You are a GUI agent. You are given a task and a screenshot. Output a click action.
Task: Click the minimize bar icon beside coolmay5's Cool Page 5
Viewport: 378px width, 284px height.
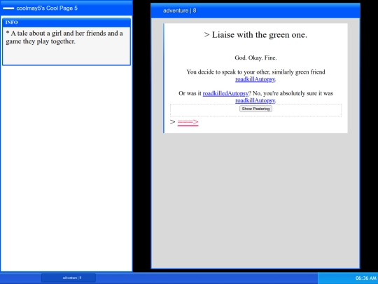[8, 8]
